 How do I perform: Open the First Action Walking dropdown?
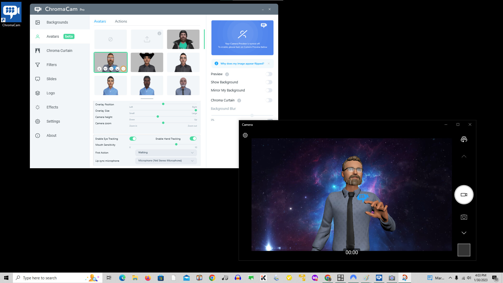pos(166,153)
